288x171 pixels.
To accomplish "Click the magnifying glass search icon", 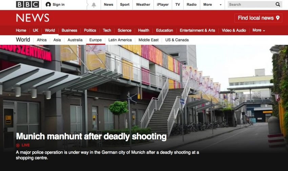I will 278,4.
